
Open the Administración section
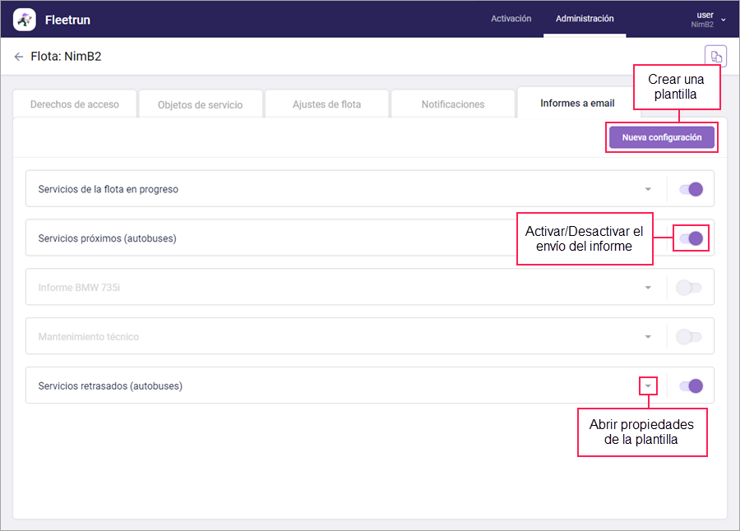[x=585, y=18]
